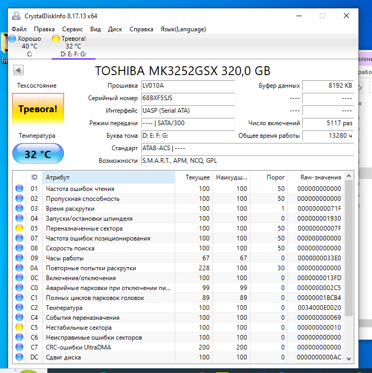The image size is (372, 373).
Task: Click the Буква тома field
Action: (x=188, y=136)
